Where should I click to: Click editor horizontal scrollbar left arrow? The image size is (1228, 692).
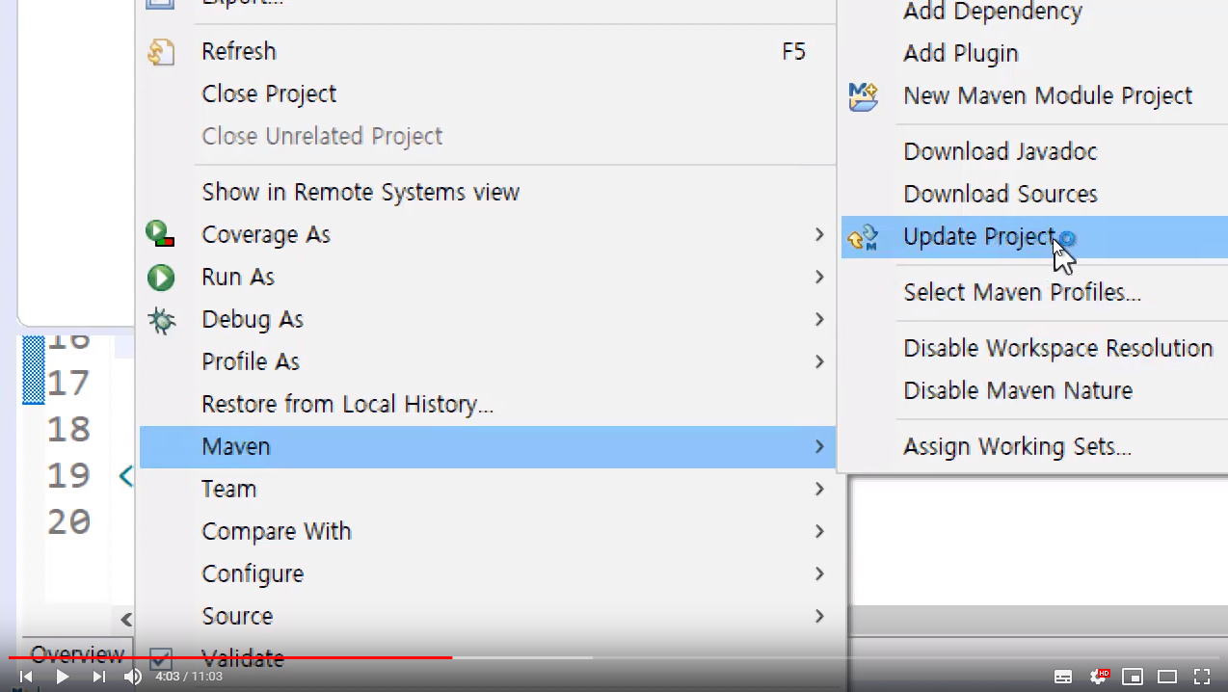[126, 619]
